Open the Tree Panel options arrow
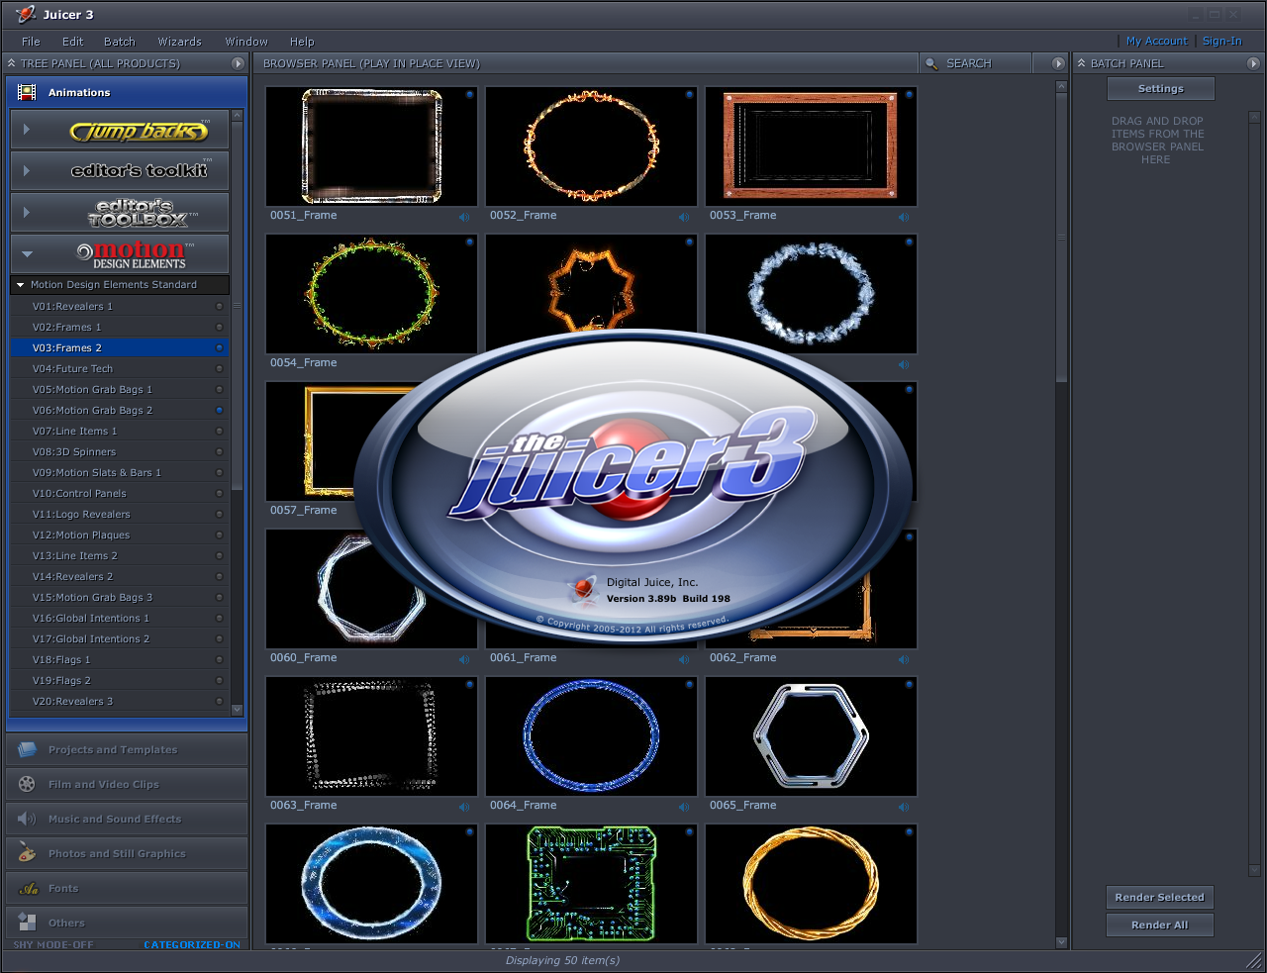This screenshot has width=1267, height=973. point(238,63)
